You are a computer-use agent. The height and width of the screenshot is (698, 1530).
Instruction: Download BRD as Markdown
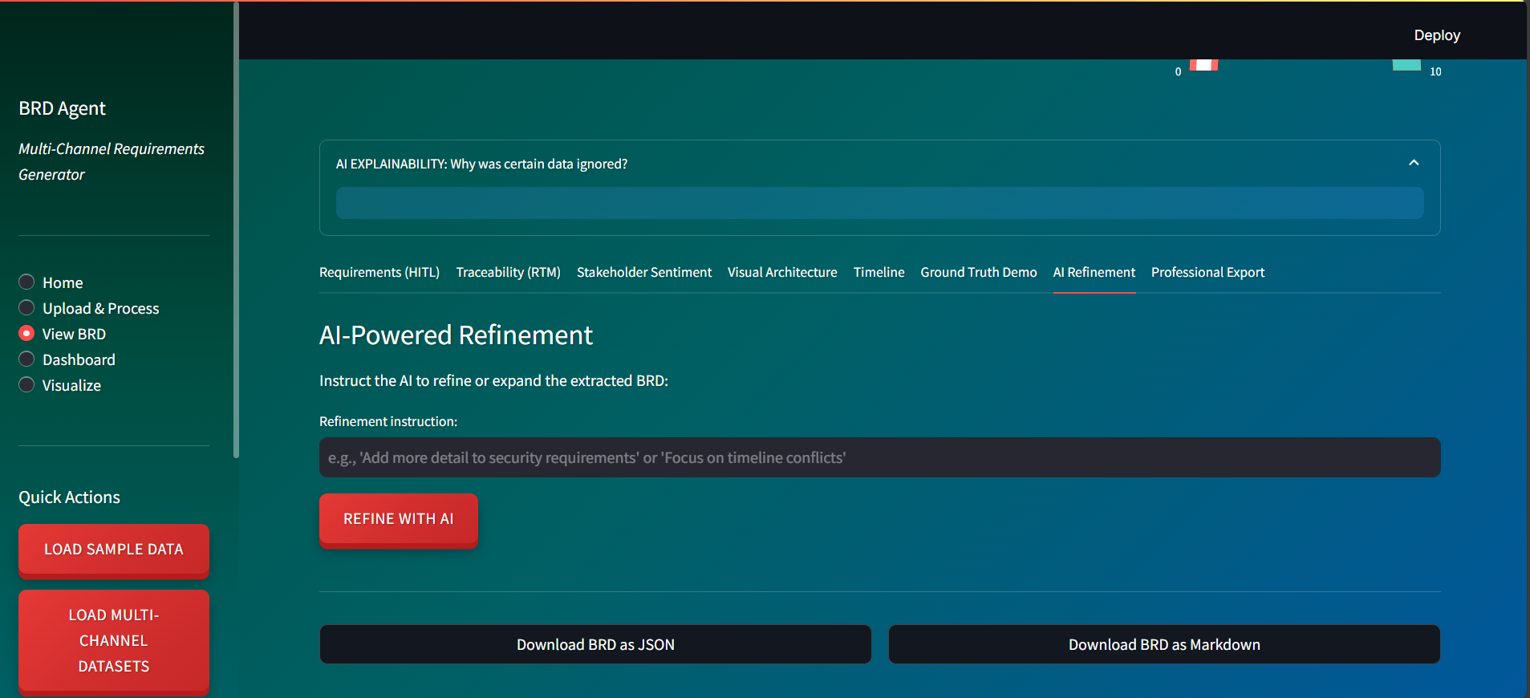pos(1163,644)
